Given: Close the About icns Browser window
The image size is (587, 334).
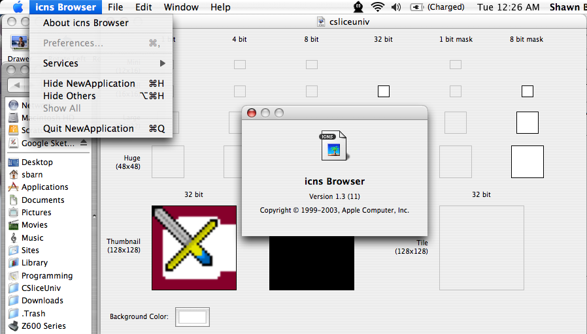Looking at the screenshot, I should (x=252, y=113).
